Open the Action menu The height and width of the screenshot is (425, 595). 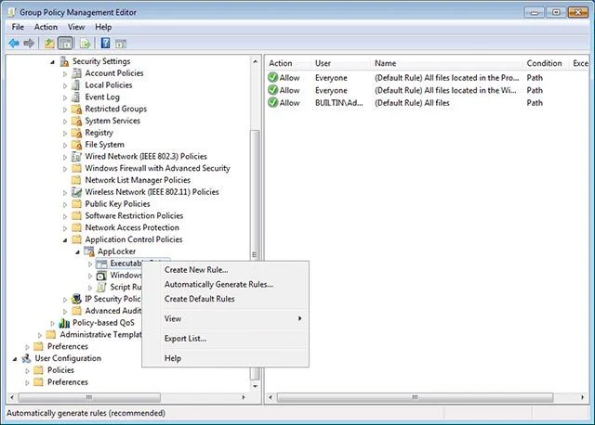coord(46,27)
